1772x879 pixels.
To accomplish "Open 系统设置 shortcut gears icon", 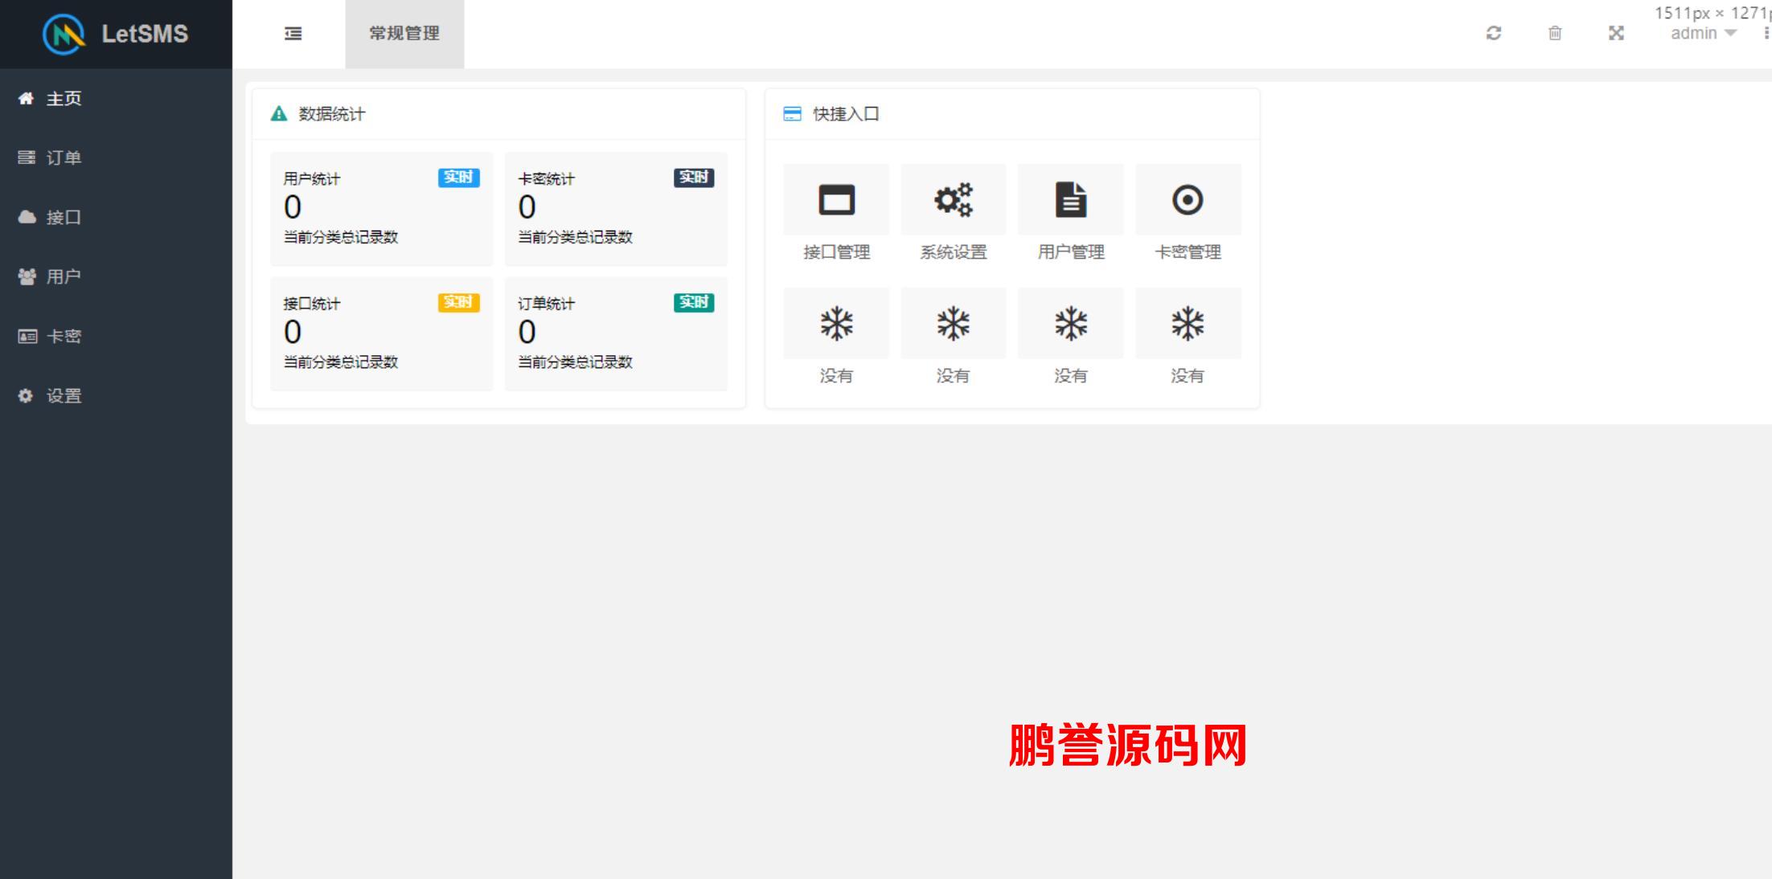I will pos(954,199).
